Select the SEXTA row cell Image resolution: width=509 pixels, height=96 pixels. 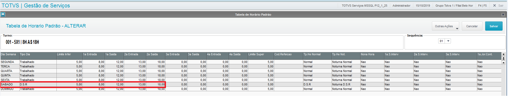coord(10,80)
